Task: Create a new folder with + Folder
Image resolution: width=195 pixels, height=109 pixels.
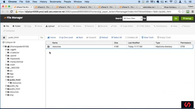Action: tap(16, 26)
